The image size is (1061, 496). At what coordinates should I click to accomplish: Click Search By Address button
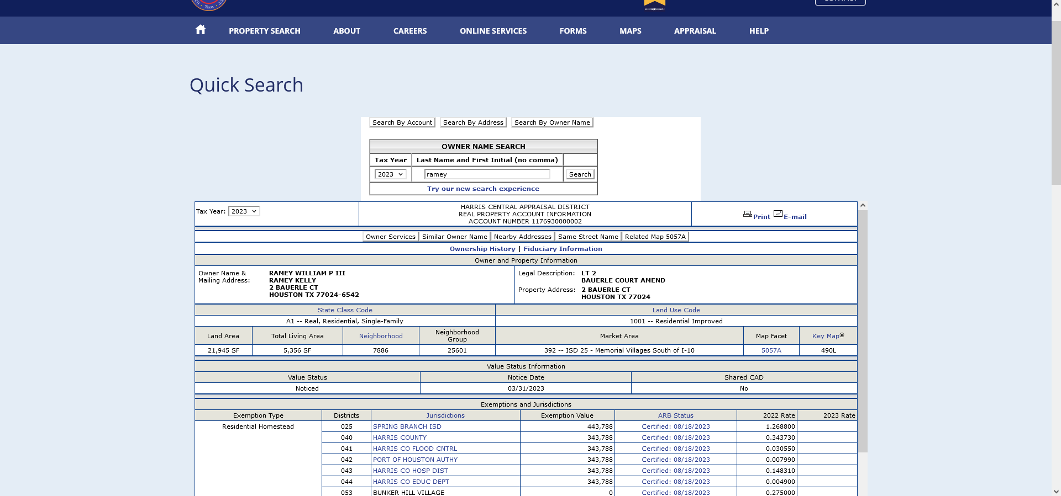(473, 122)
